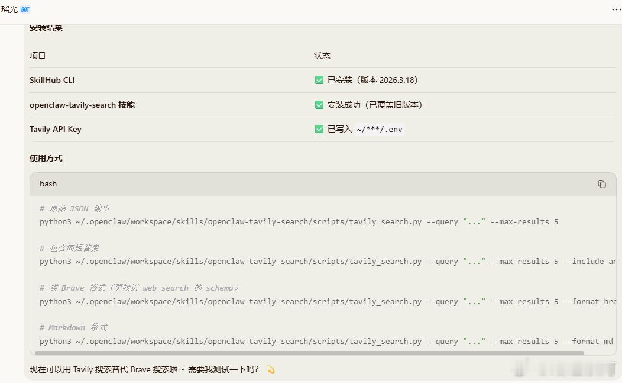Screen dimensions: 622x383
Task: Click the # 类 Brave 格式 comment line
Action: (139, 288)
